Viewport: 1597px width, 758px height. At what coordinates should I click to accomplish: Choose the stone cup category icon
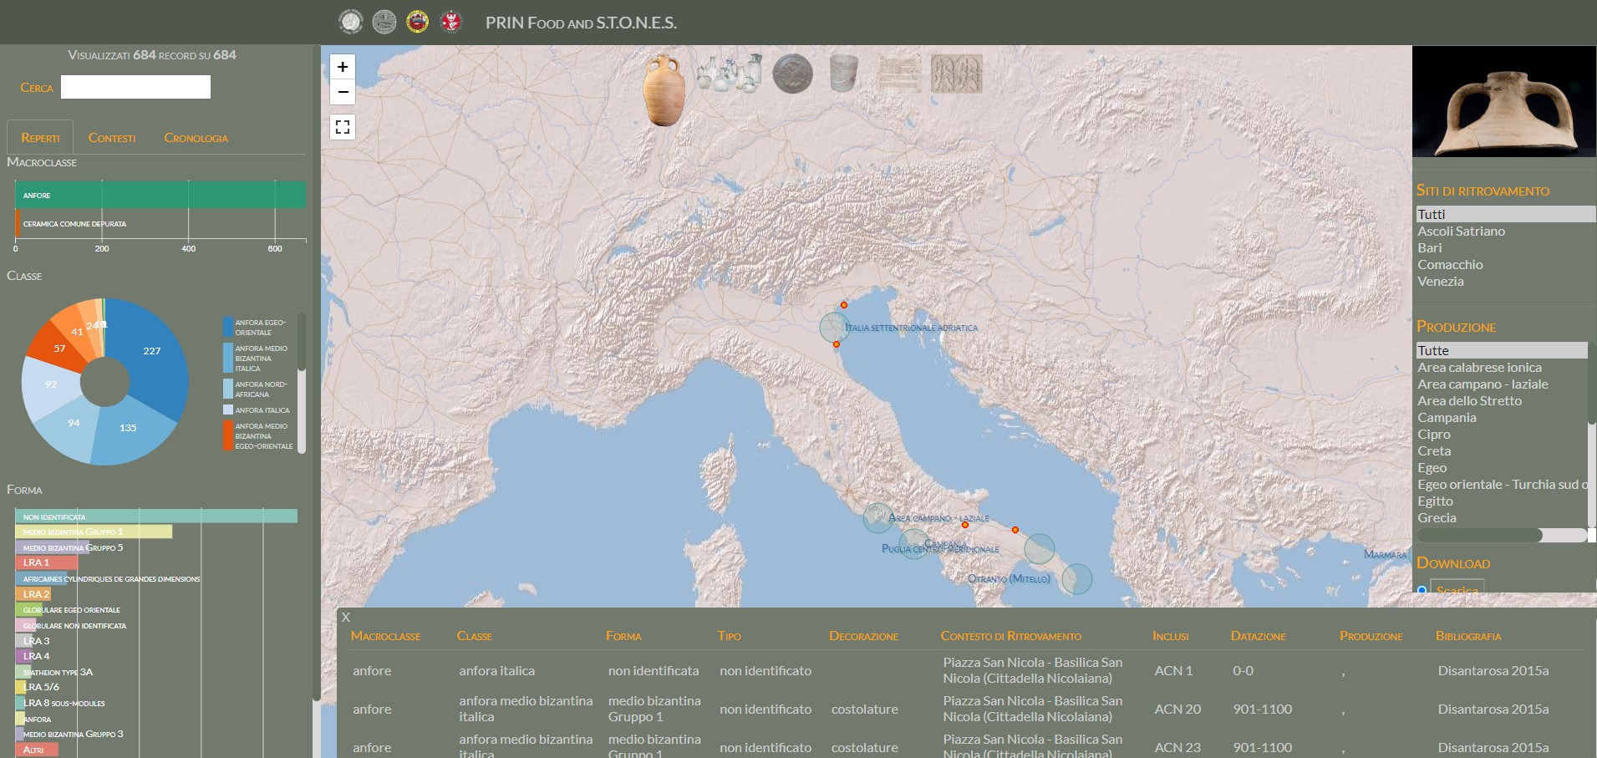coord(844,74)
